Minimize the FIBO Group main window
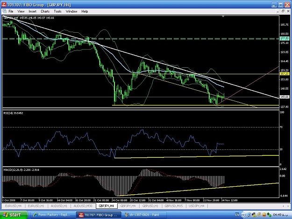 click(x=274, y=5)
